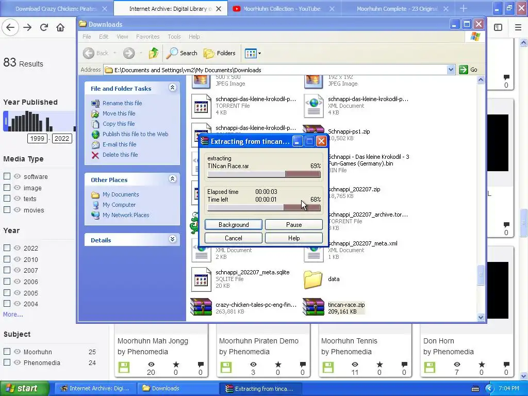Select schnappi_202207.zip file
The width and height of the screenshot is (528, 396).
354,189
